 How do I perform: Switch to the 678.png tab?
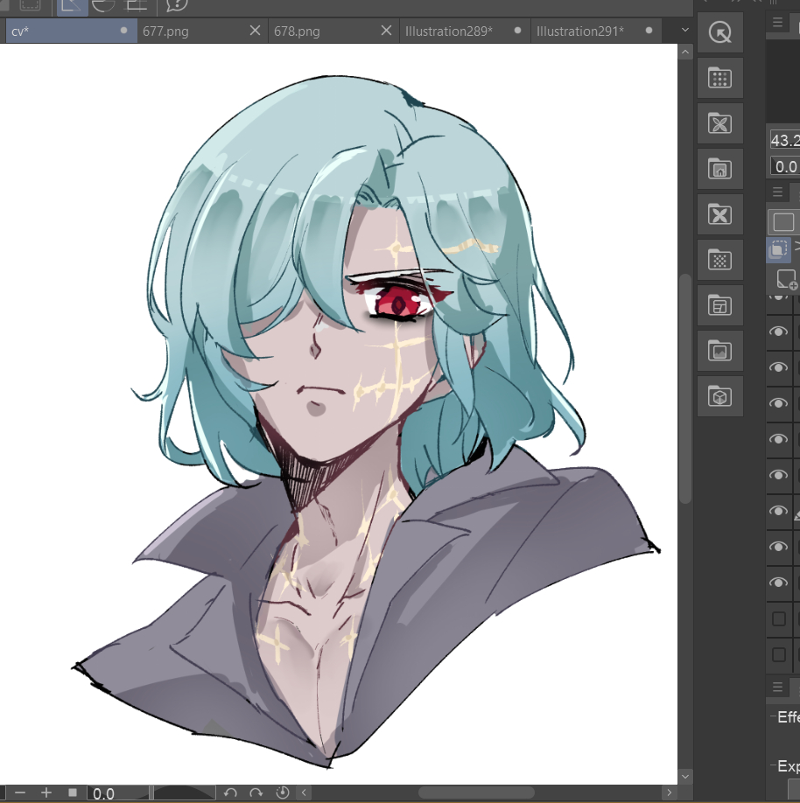(298, 31)
